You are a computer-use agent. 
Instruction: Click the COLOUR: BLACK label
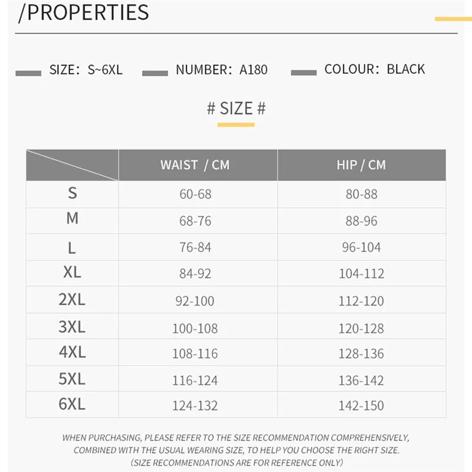coord(375,69)
